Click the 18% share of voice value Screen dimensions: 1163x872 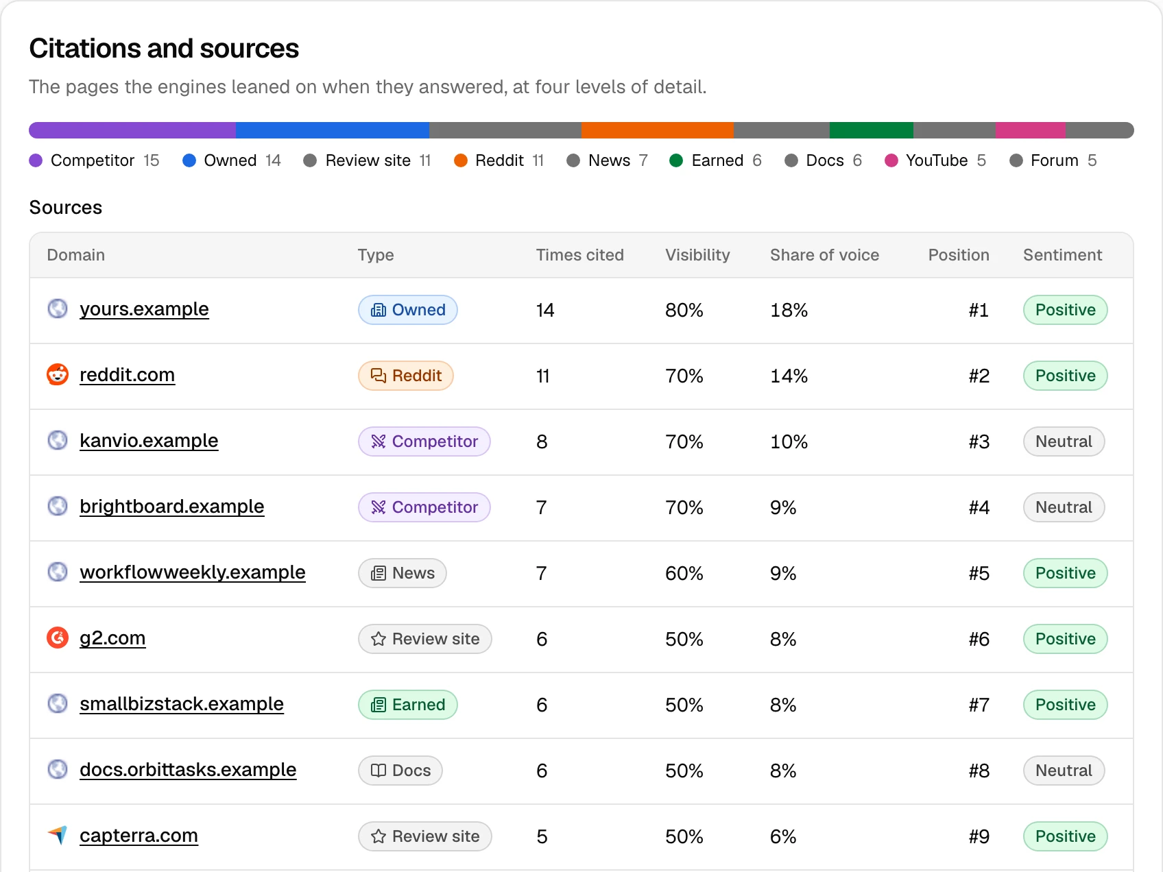pyautogui.click(x=789, y=310)
